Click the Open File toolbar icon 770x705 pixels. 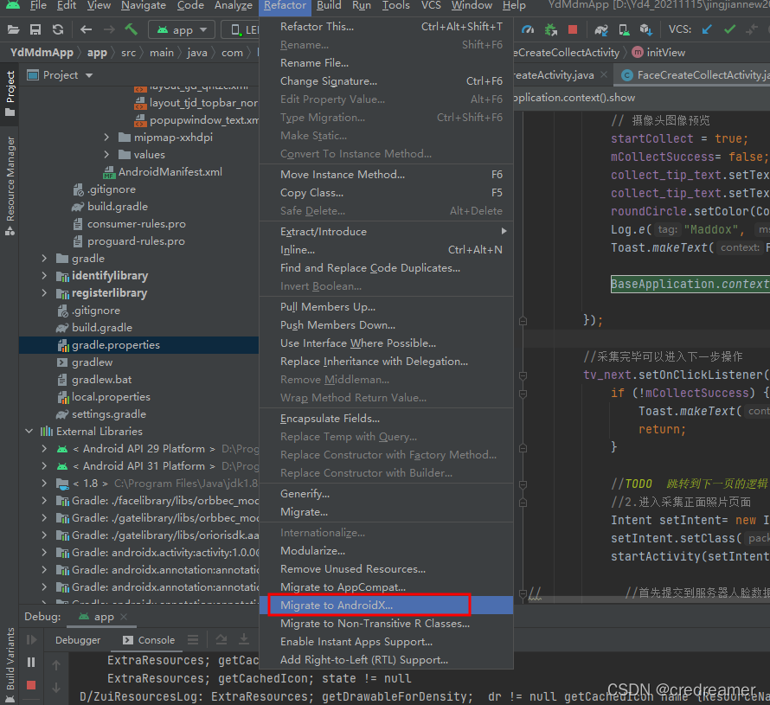[x=13, y=29]
